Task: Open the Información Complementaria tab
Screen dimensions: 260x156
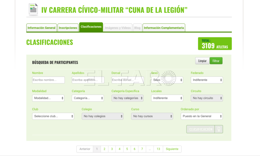Action: pos(164,28)
